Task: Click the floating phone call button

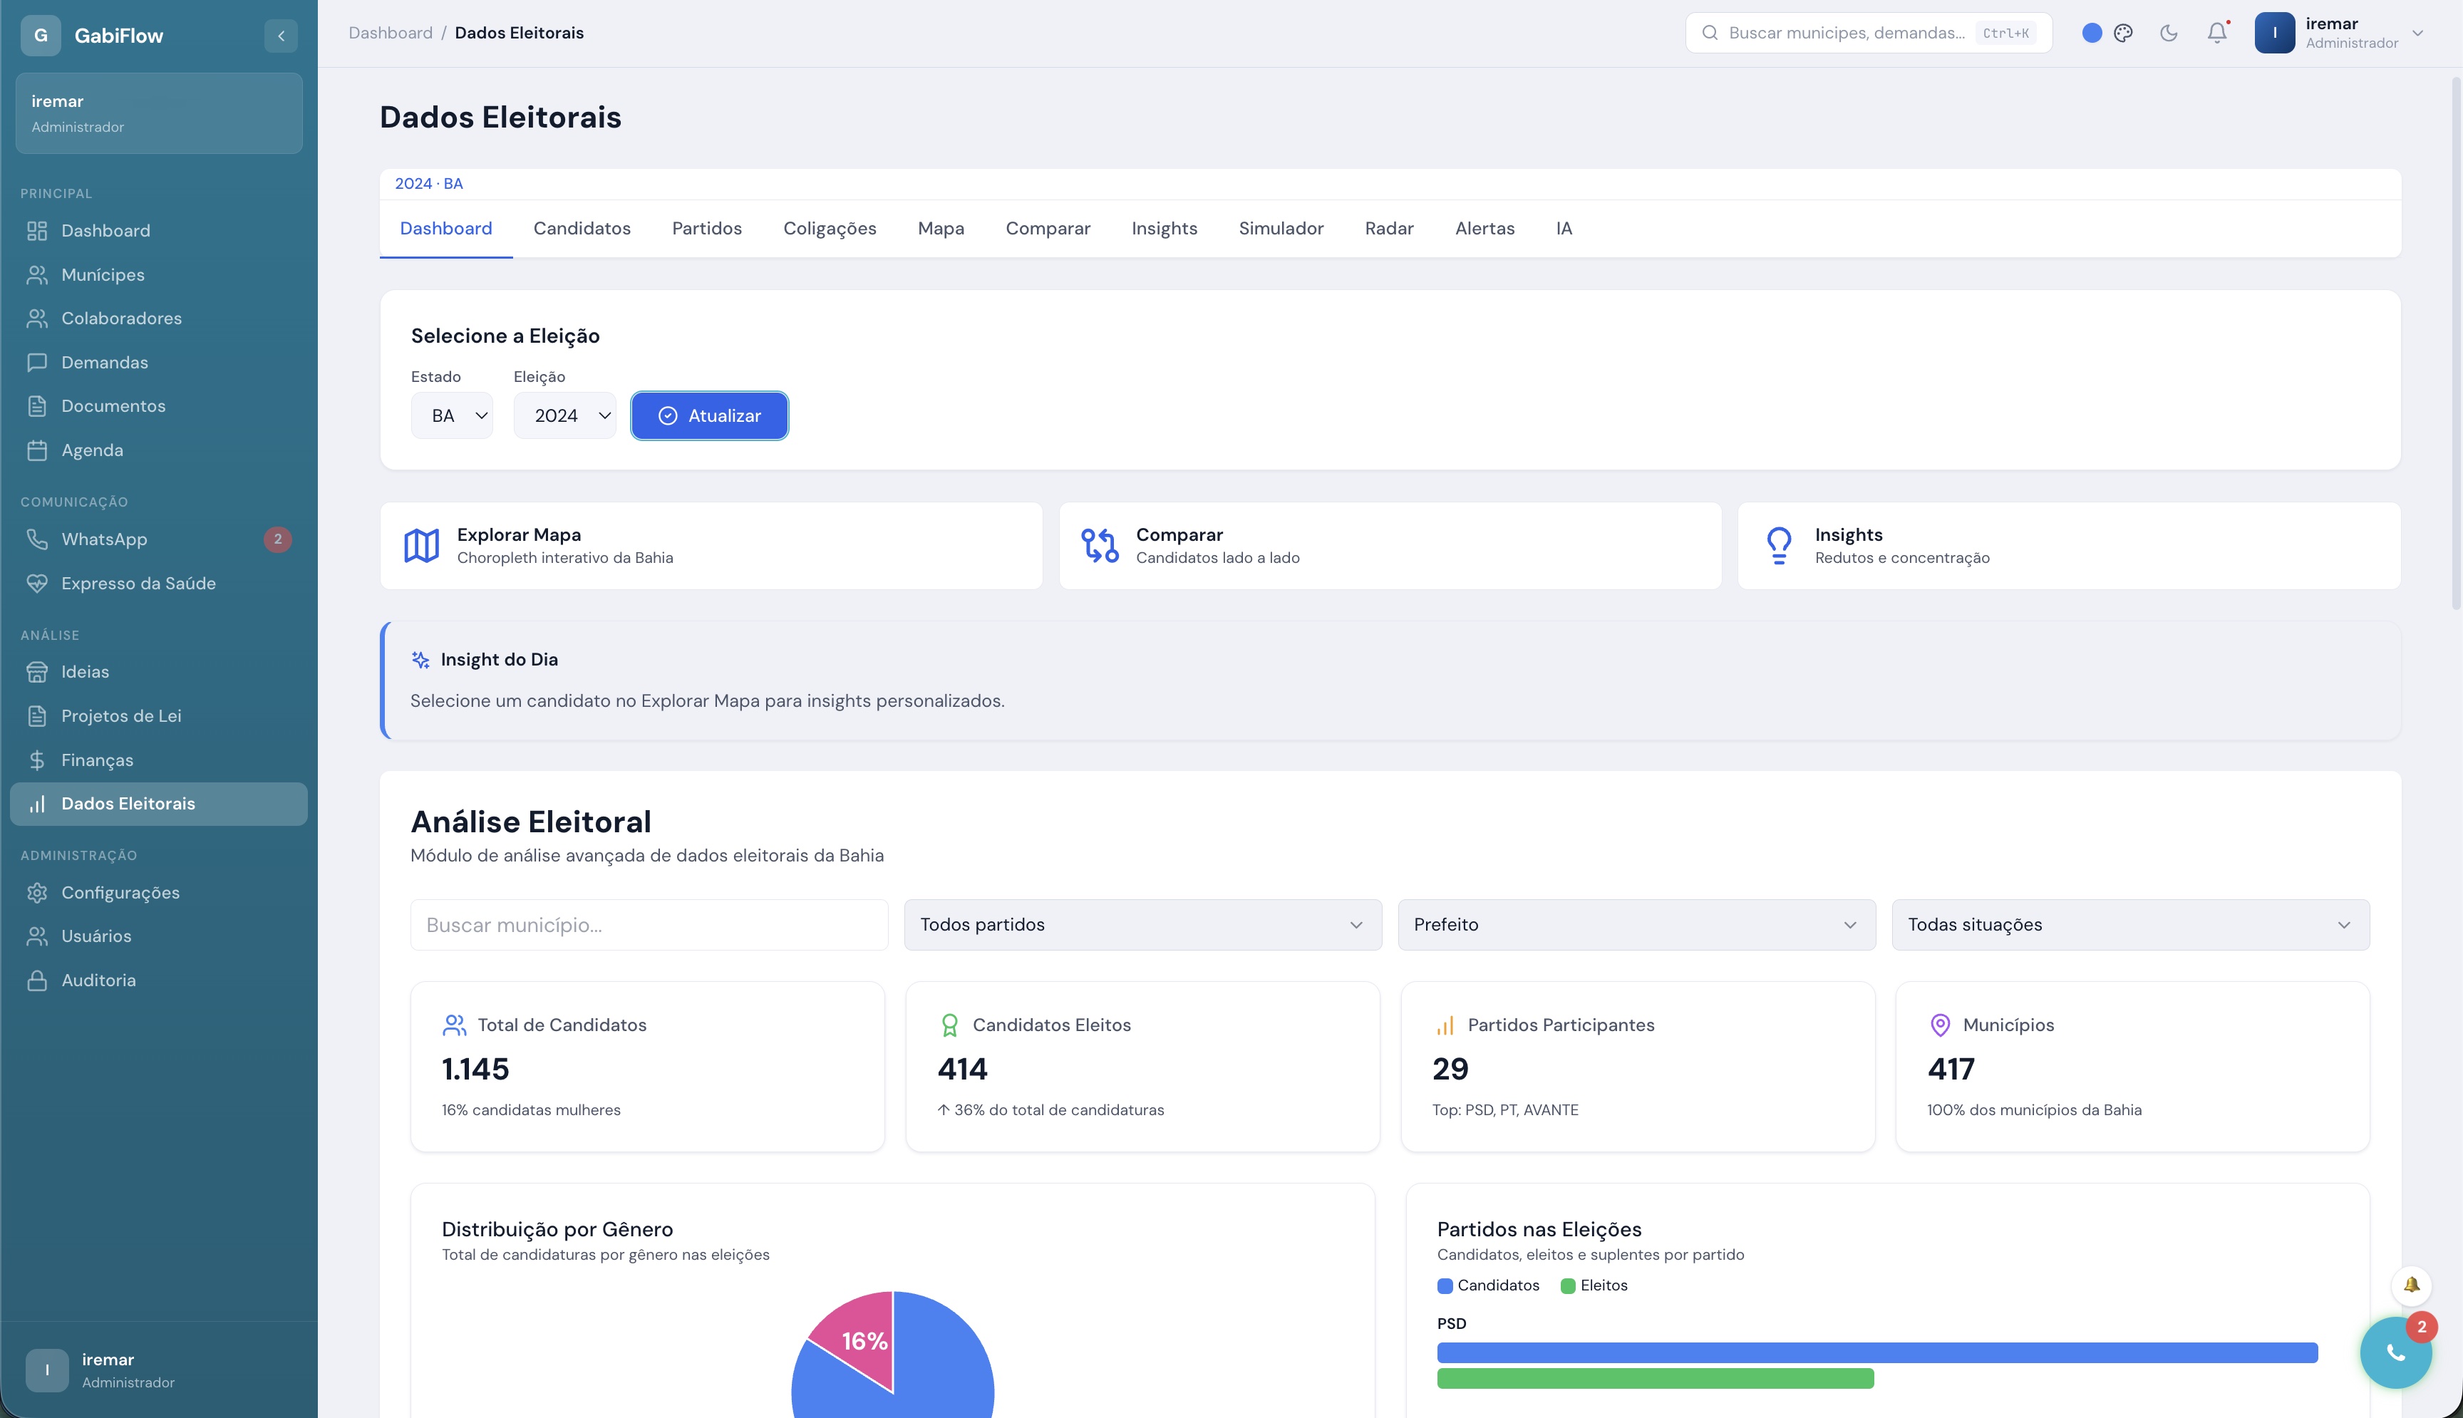Action: point(2396,1352)
